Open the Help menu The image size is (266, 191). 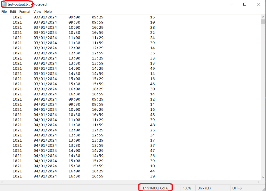click(48, 11)
